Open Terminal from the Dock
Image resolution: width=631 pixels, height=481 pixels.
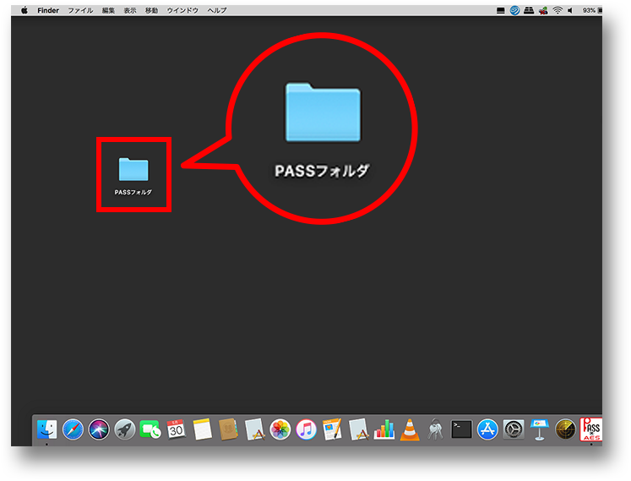point(461,429)
